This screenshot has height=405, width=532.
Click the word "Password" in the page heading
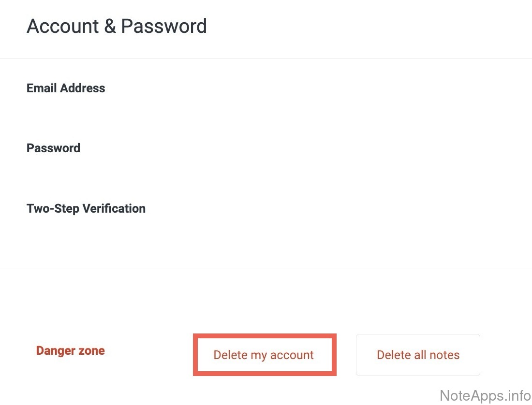[164, 26]
